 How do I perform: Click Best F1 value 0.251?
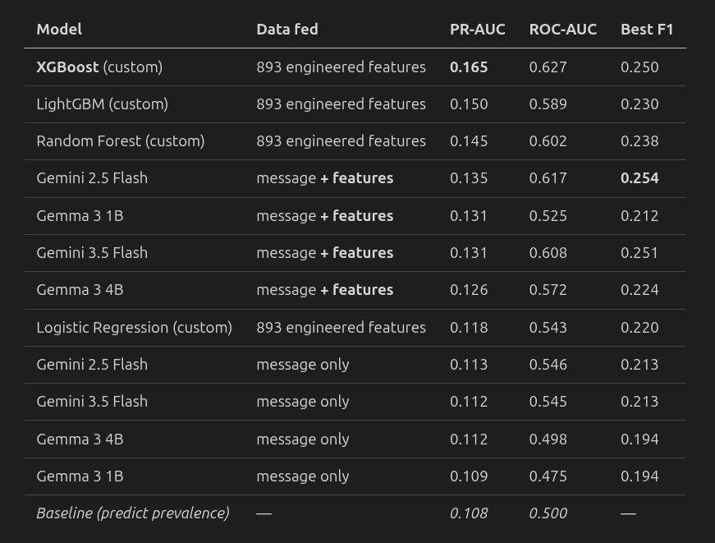click(639, 253)
